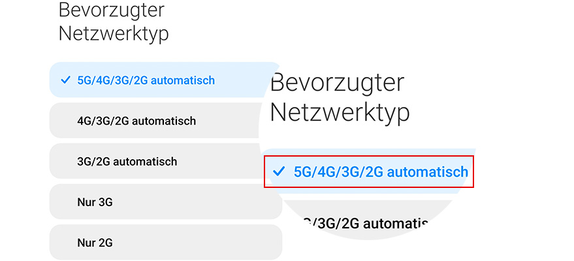Choose the "3G/2G automatisch" network type
Screen dimensions: 574x261
[127, 161]
